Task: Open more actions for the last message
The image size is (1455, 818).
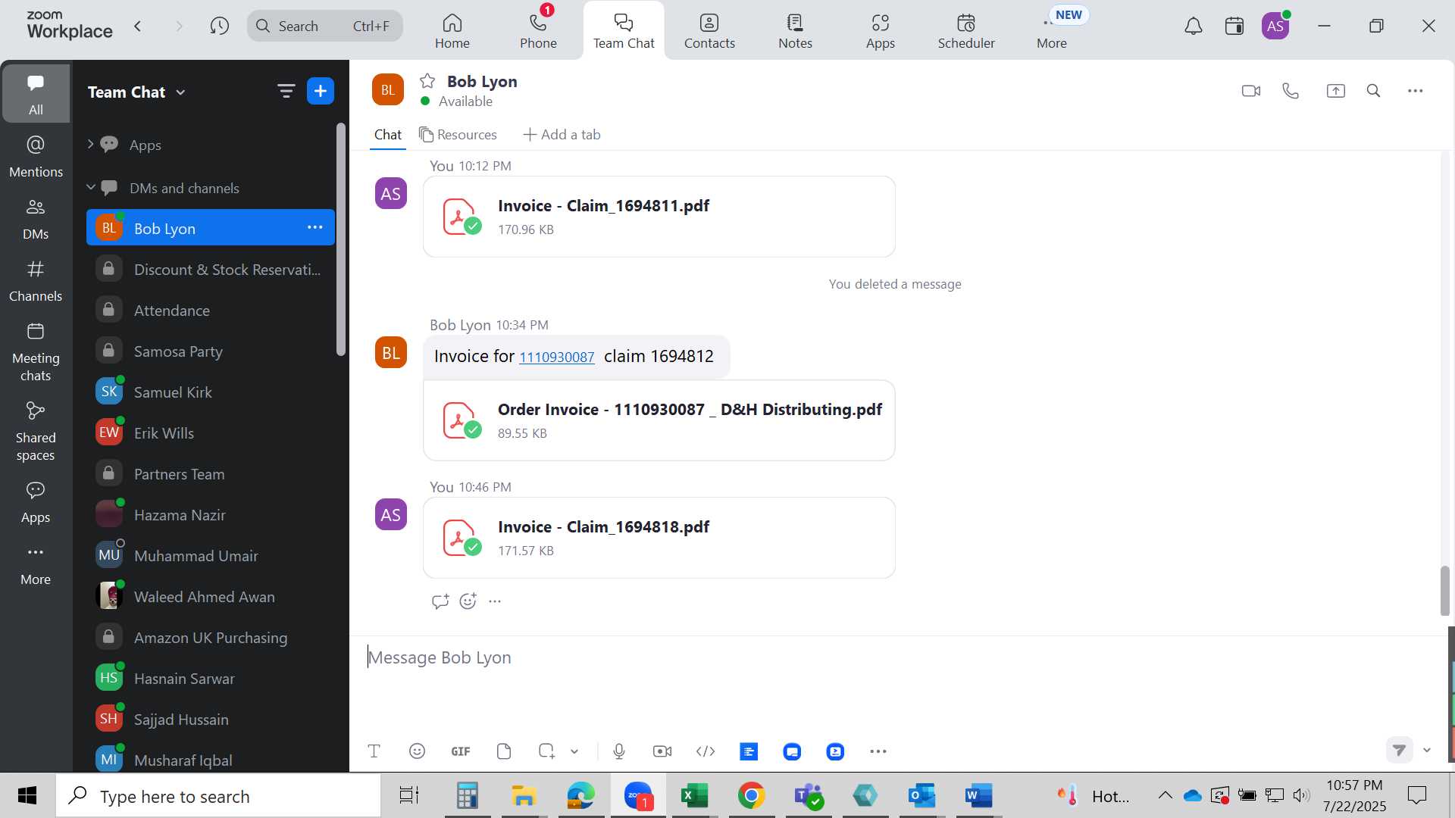Action: point(495,601)
